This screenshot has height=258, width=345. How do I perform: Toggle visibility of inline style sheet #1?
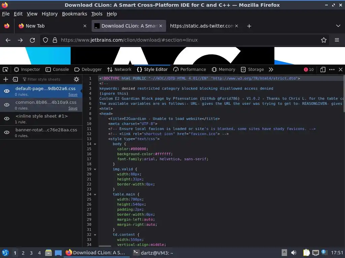click(x=7, y=119)
